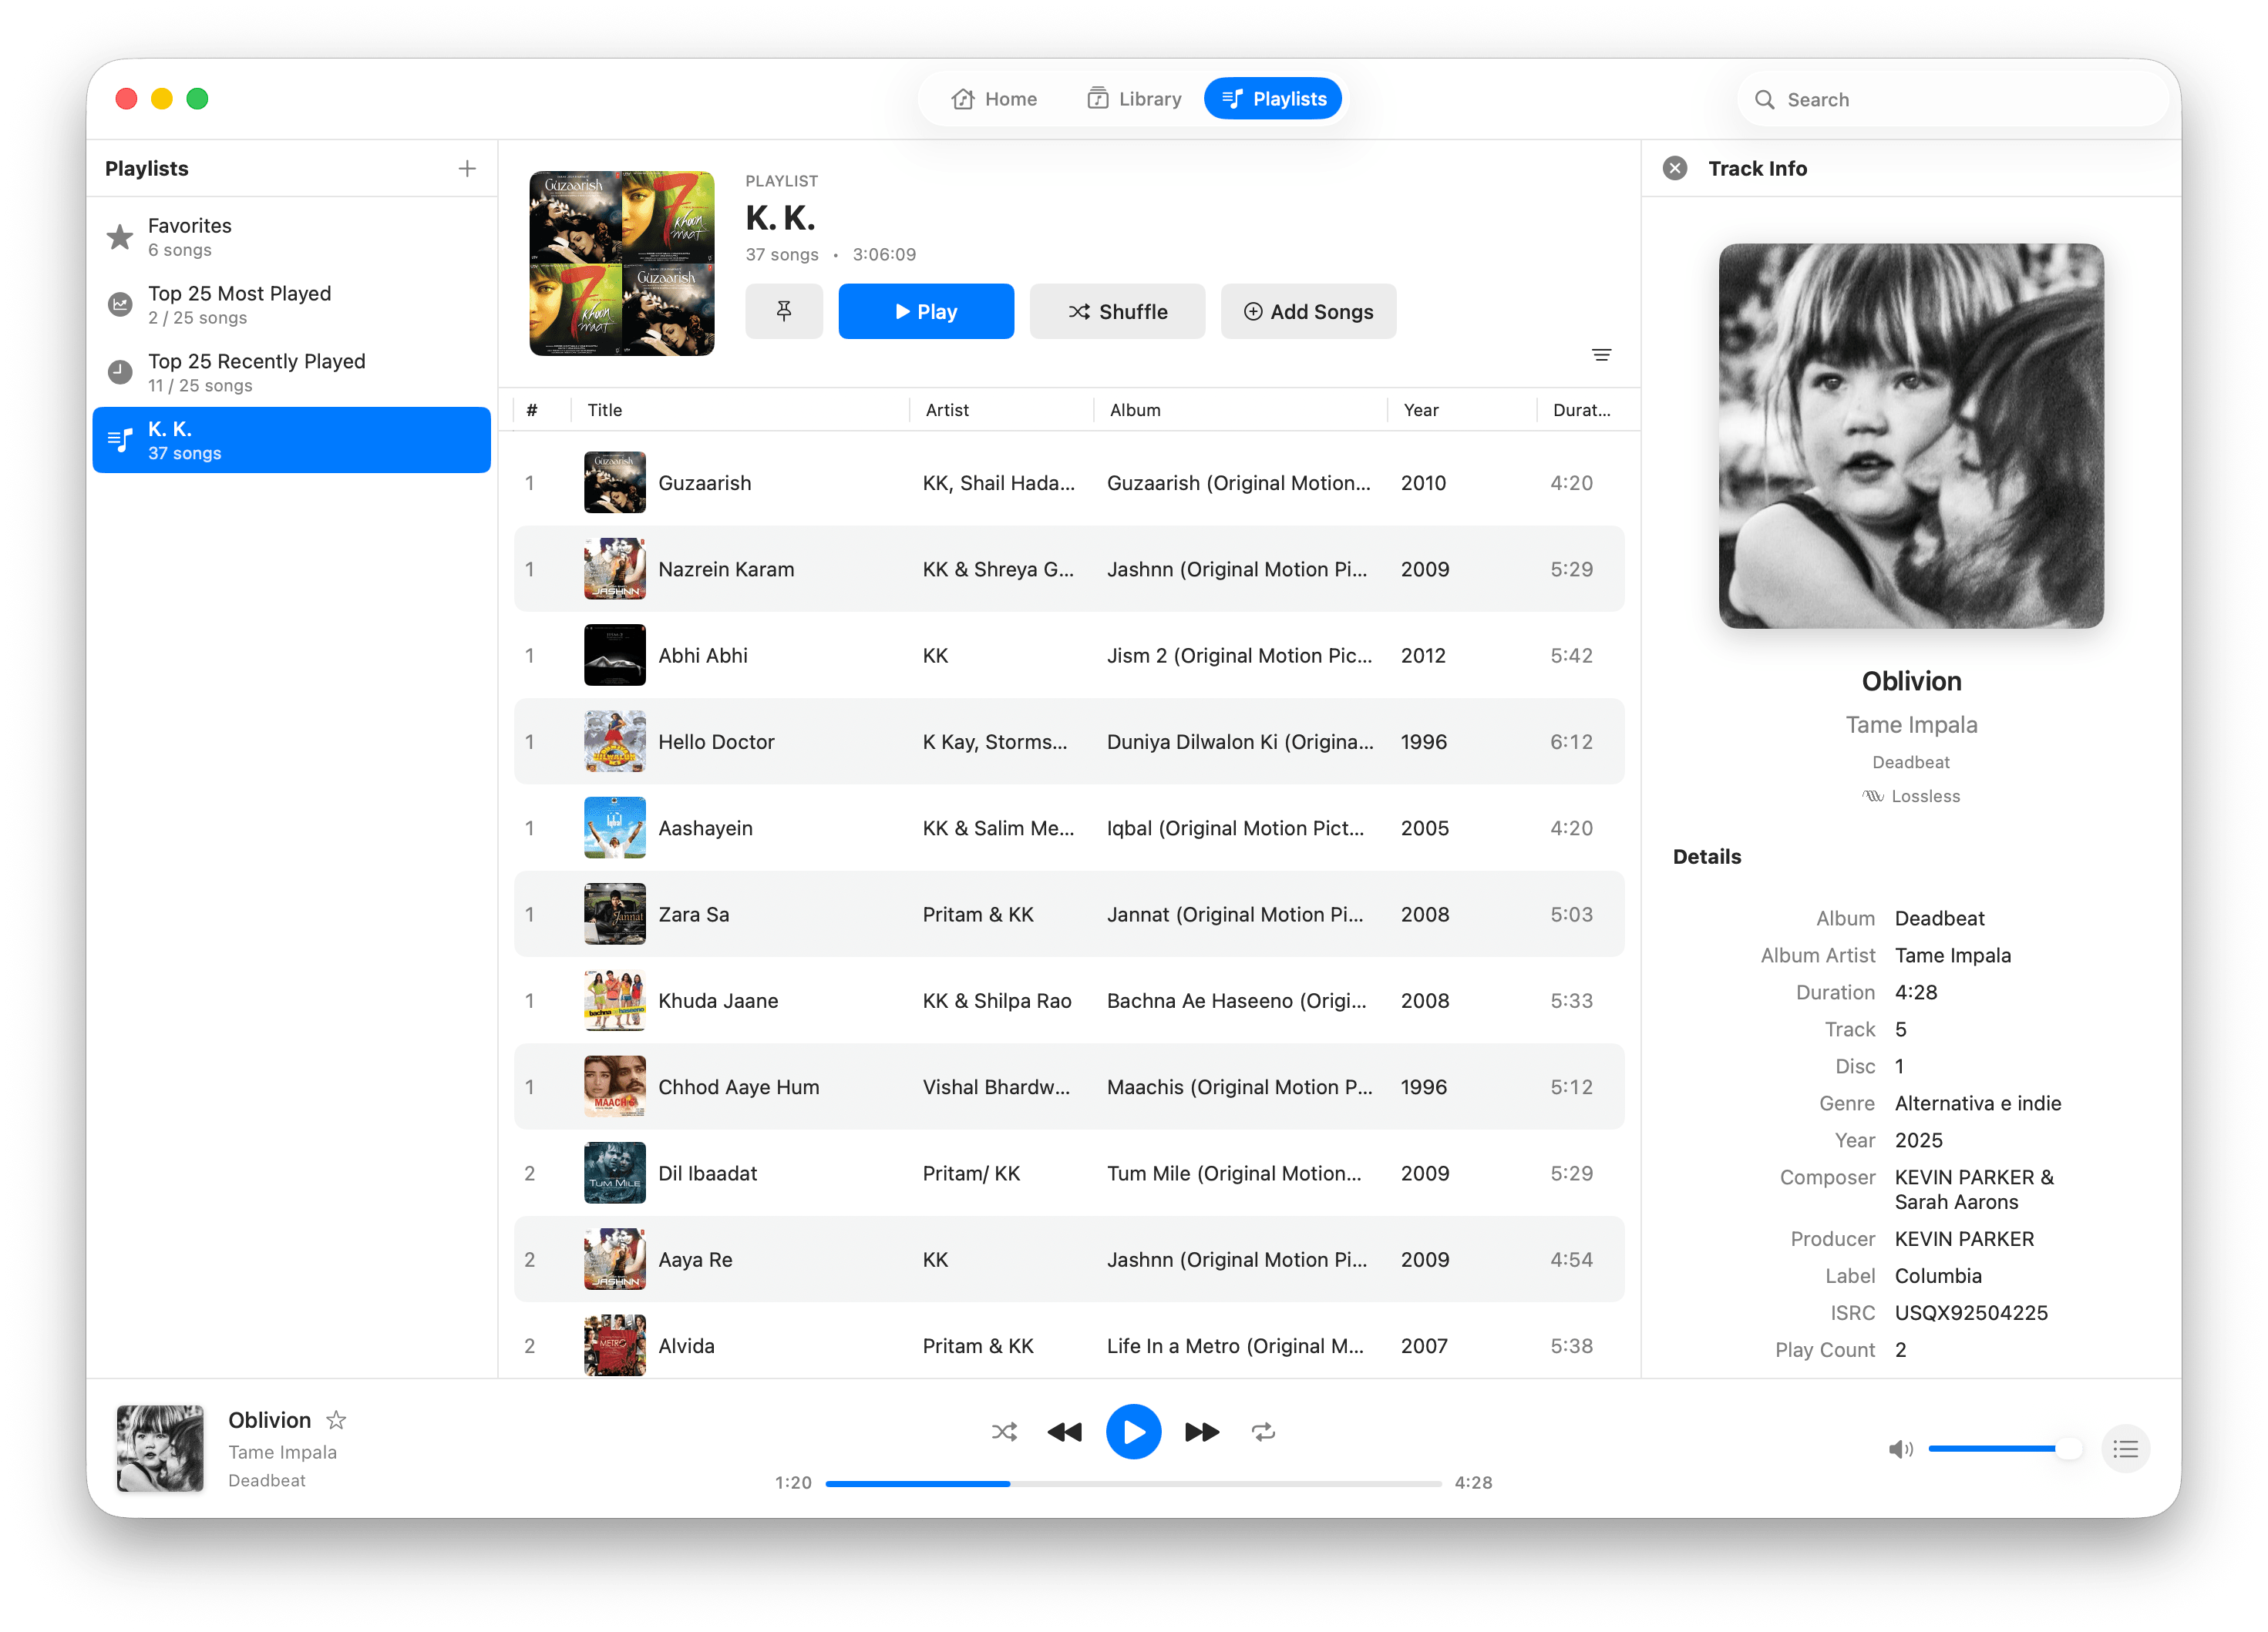
Task: Click Deadbeat in the player bar
Action: 267,1481
